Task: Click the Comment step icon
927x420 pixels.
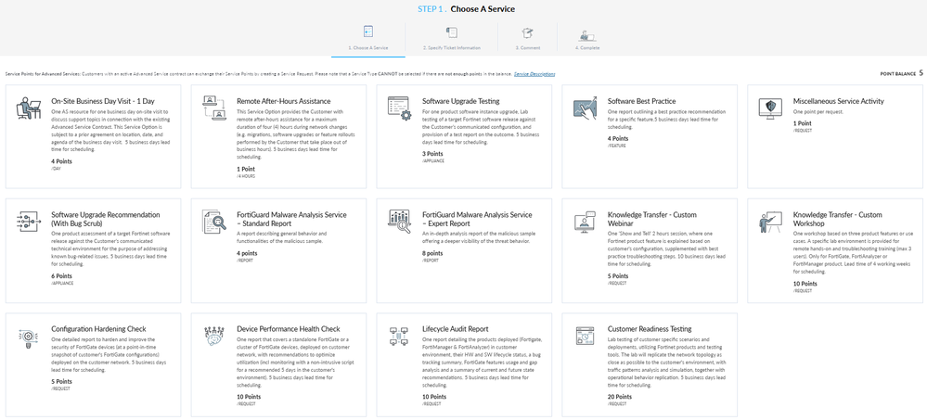Action: pyautogui.click(x=527, y=32)
